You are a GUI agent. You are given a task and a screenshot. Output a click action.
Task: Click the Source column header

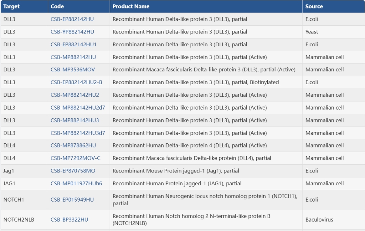(314, 6)
